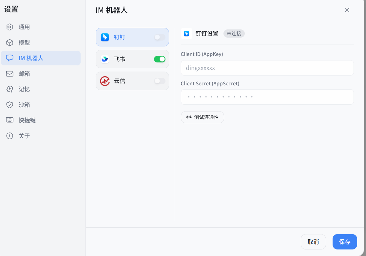The image size is (366, 256).
Task: Enable the 钉钉 bot toggle
Action: pos(160,37)
